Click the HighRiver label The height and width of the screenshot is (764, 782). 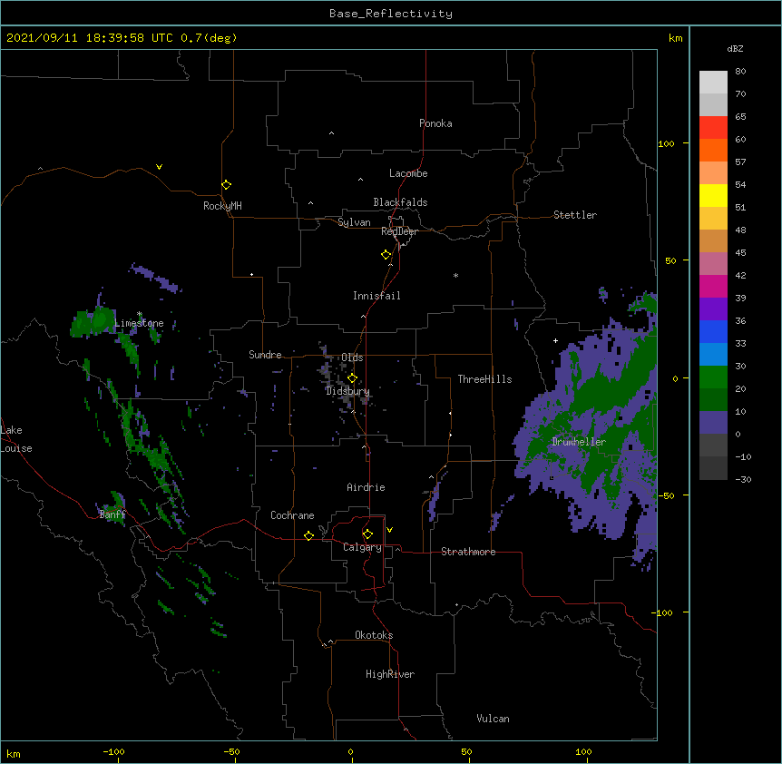pos(390,674)
